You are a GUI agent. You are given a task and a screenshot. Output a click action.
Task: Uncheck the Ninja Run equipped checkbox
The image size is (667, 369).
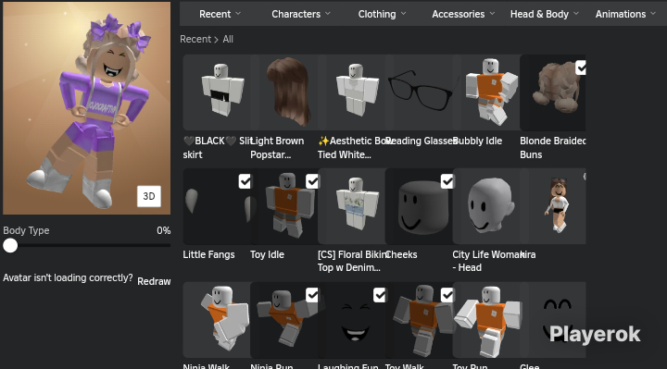[312, 295]
